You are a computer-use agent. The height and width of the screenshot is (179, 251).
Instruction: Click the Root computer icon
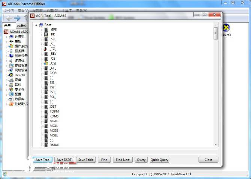pyautogui.click(x=40, y=25)
